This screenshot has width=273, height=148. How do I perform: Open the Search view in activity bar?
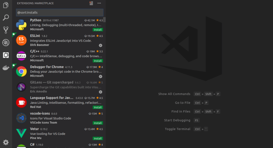6,17
